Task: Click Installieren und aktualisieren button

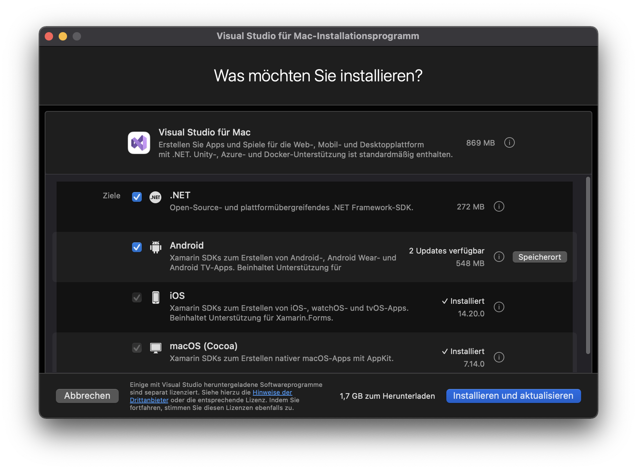Action: coord(513,396)
